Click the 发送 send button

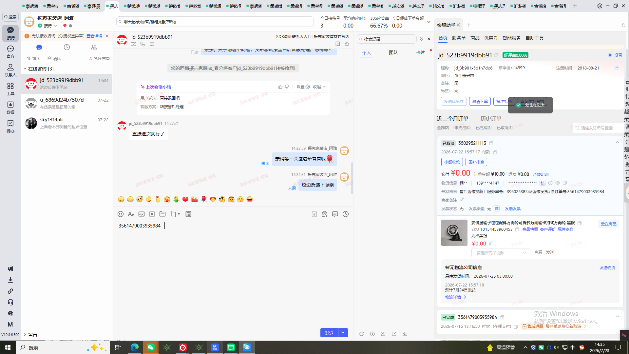329,333
